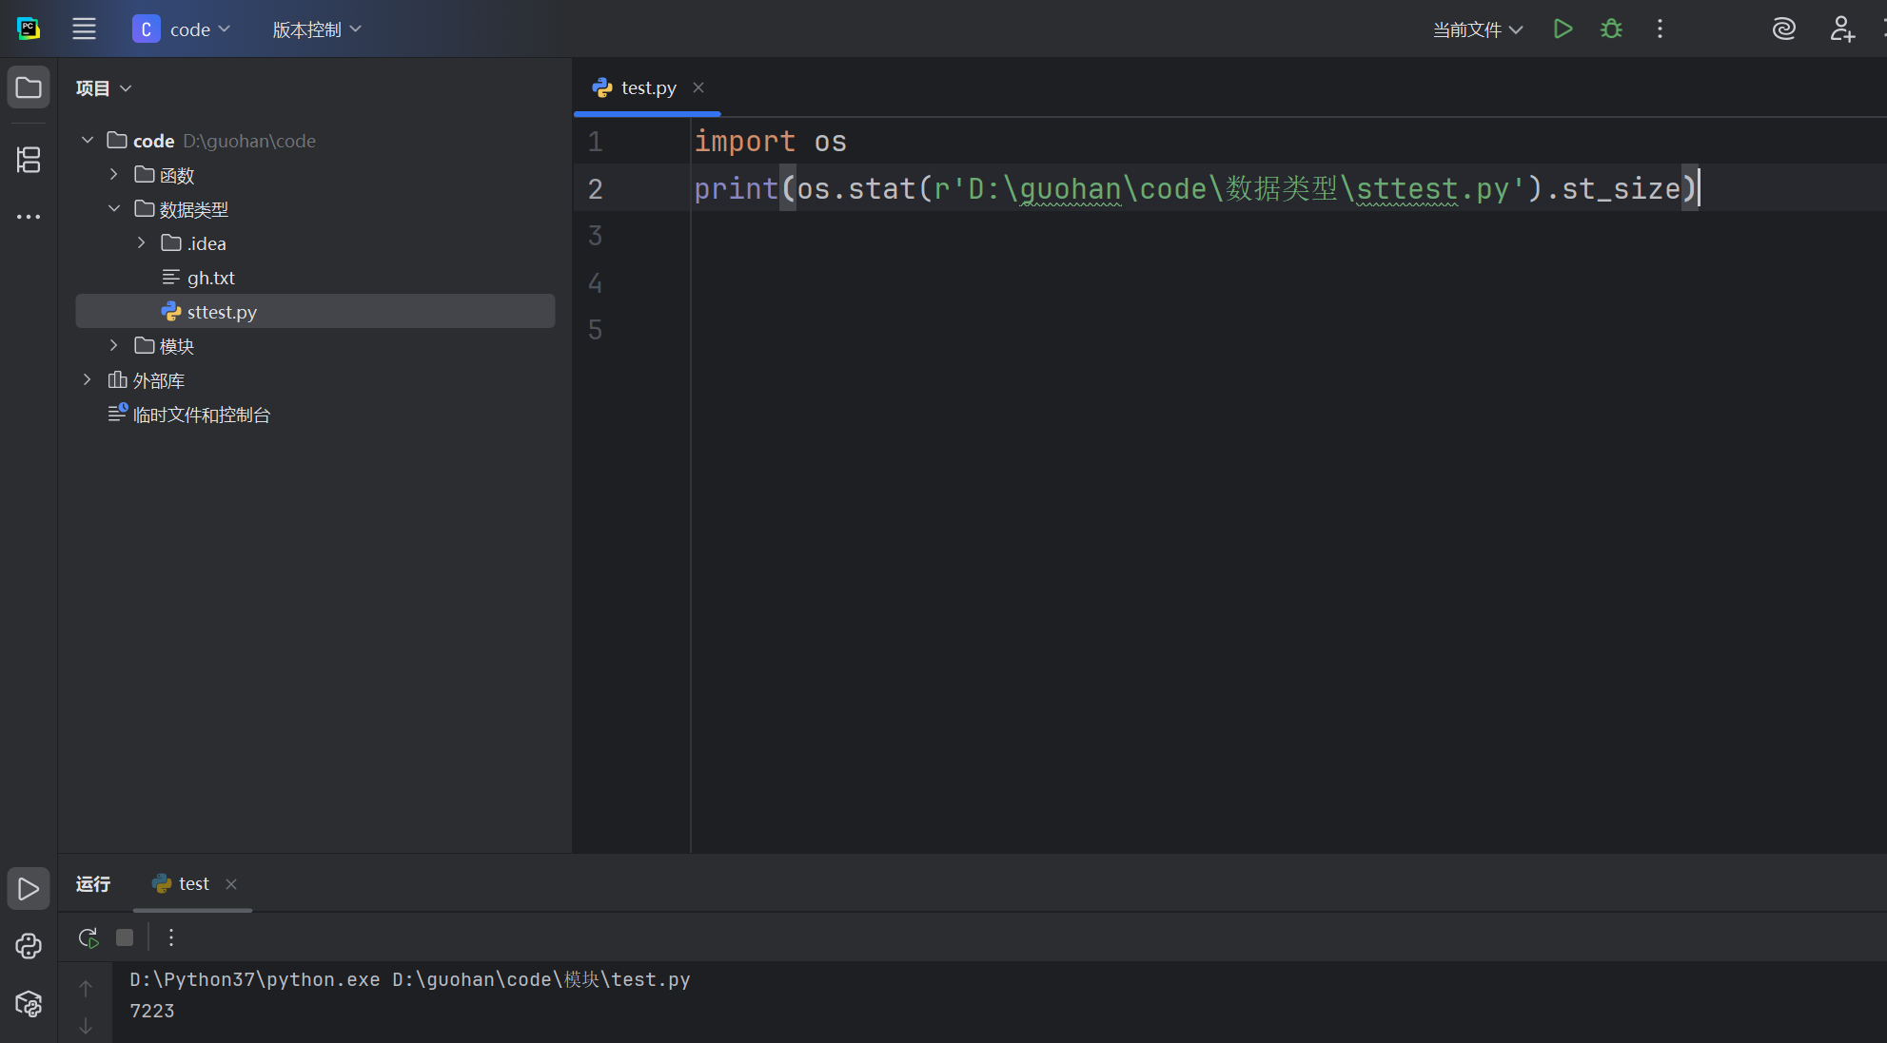Expand the 函数 folder
The width and height of the screenshot is (1887, 1043).
(x=114, y=175)
